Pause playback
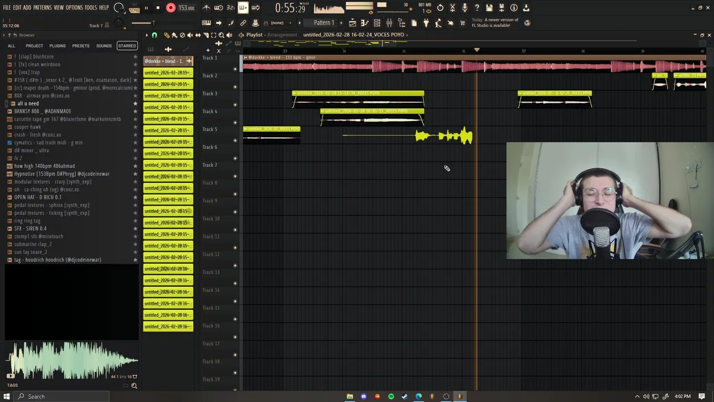Viewport: 714px width, 402px height. tap(146, 8)
